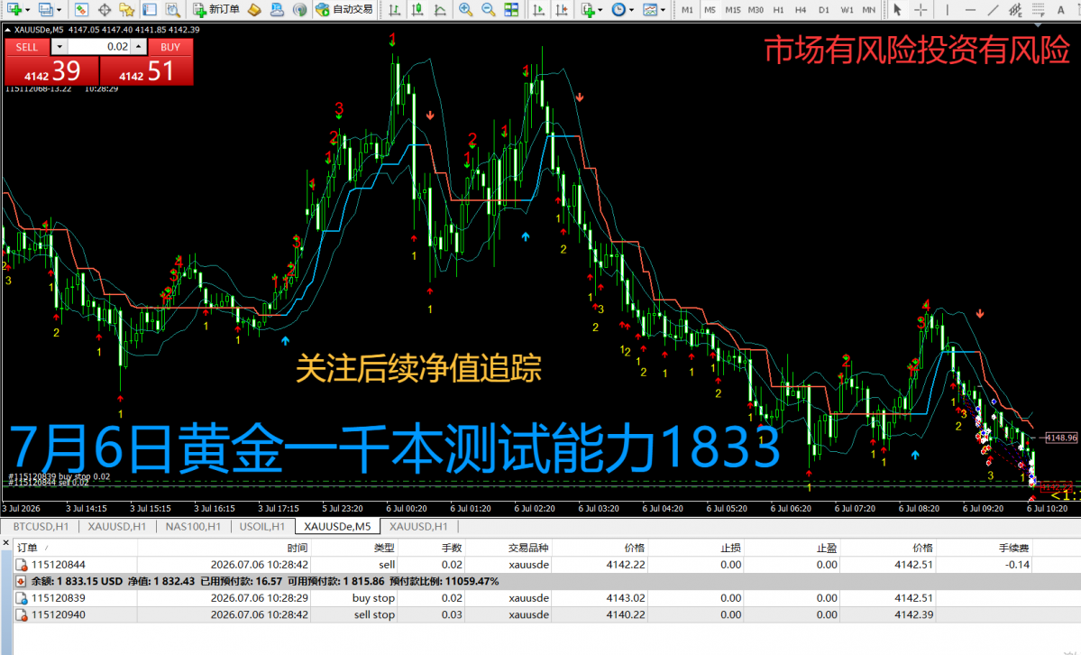This screenshot has height=655, width=1081.
Task: Buy at 4142.51 price tile
Action: coord(146,70)
